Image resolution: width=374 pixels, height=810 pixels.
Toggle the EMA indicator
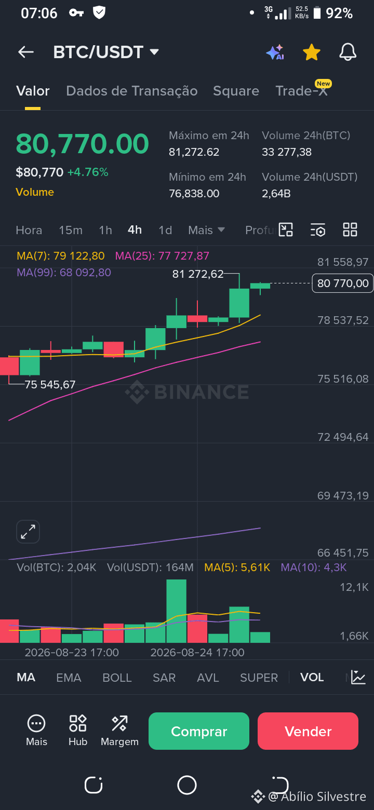(69, 678)
